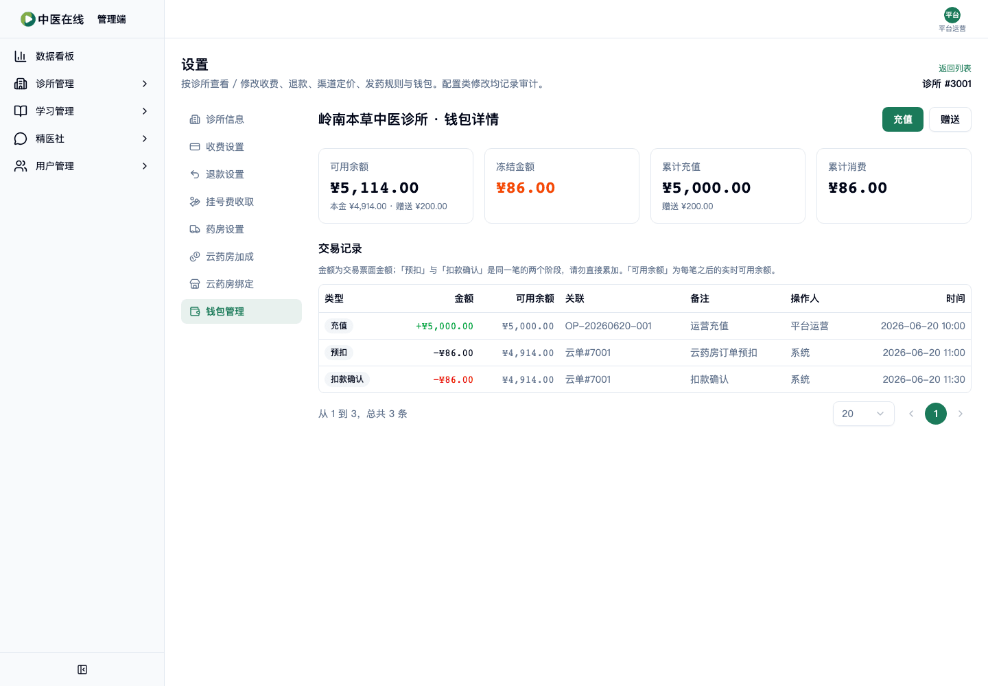This screenshot has width=988, height=686.
Task: Click the 2026-06-20 10:00 time cell
Action: click(923, 326)
